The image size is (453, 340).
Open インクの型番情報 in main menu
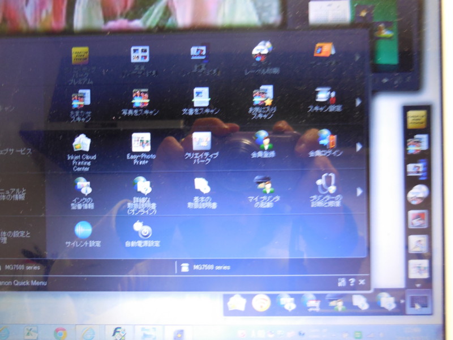83,186
